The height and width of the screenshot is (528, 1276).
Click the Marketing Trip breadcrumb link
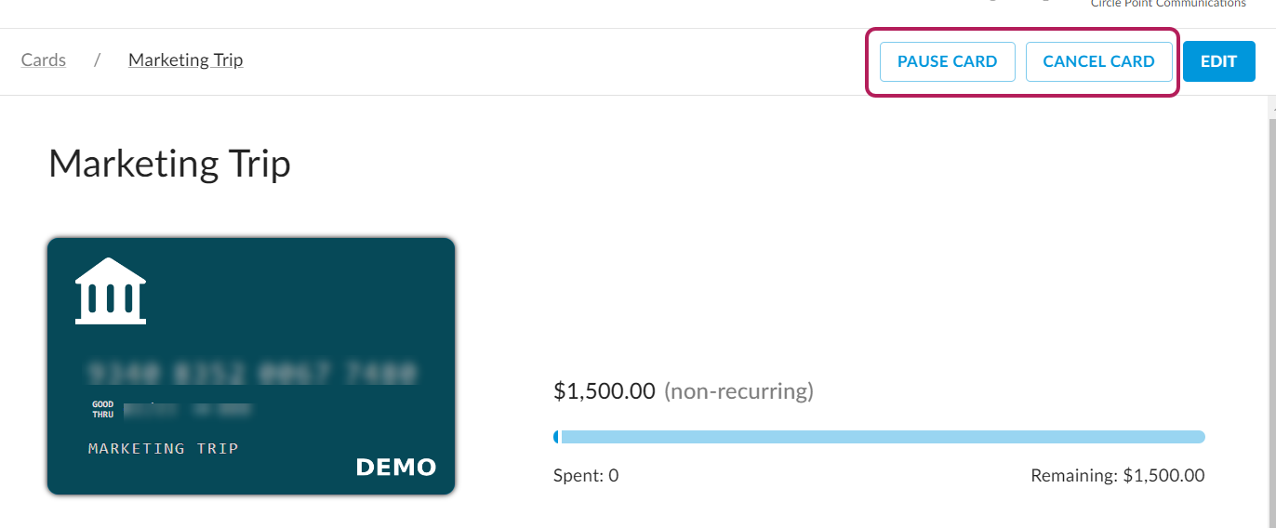click(x=185, y=60)
